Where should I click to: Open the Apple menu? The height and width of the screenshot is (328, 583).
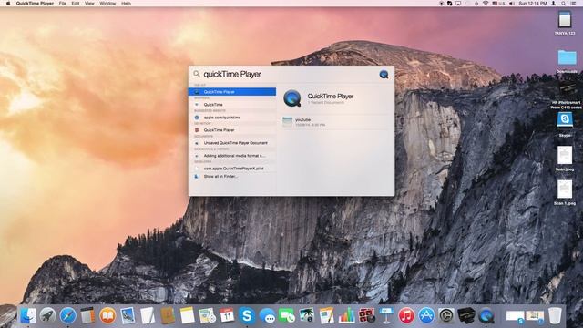(8, 4)
